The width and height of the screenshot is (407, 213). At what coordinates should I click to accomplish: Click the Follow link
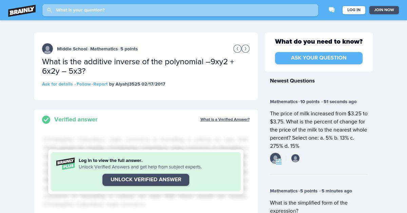[84, 84]
